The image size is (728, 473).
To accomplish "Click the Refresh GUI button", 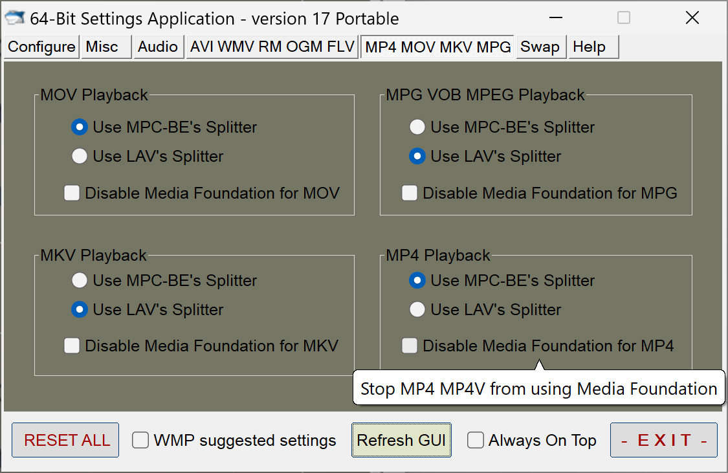I will coord(401,440).
